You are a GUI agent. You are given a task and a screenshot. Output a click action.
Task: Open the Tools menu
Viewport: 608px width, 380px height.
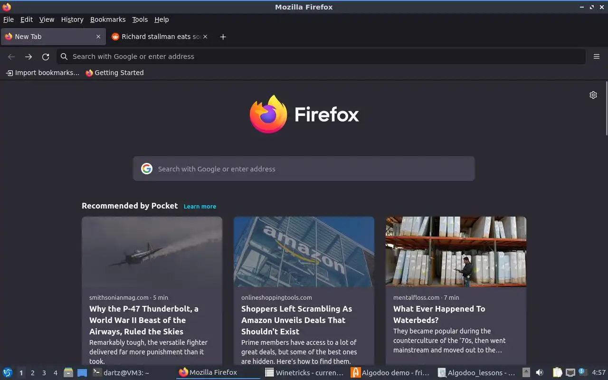pyautogui.click(x=140, y=19)
